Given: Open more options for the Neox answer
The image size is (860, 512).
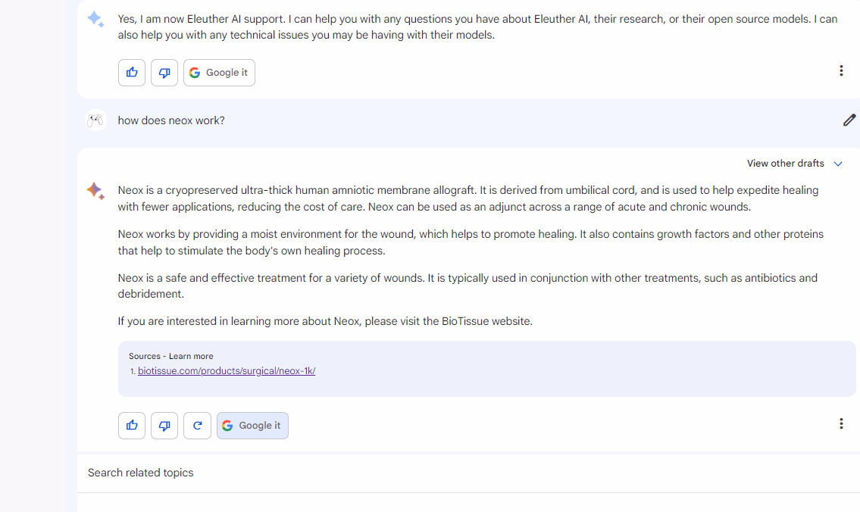Looking at the screenshot, I should (x=841, y=423).
